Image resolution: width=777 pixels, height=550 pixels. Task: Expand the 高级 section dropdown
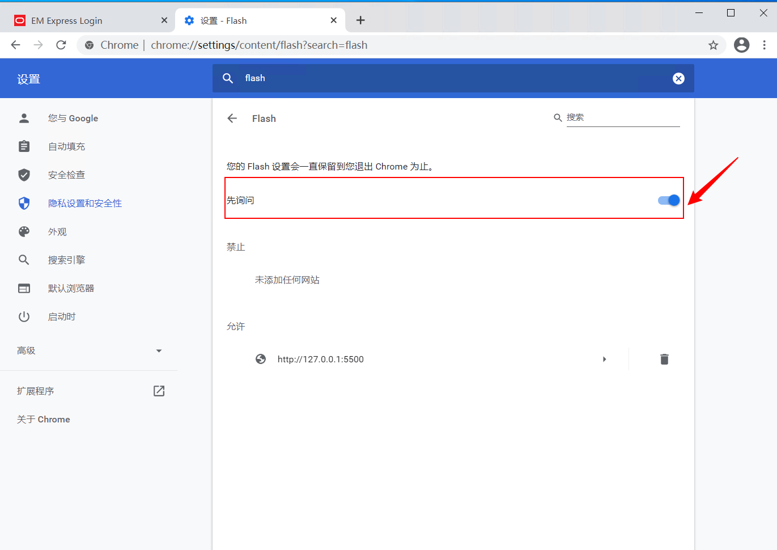tap(159, 351)
